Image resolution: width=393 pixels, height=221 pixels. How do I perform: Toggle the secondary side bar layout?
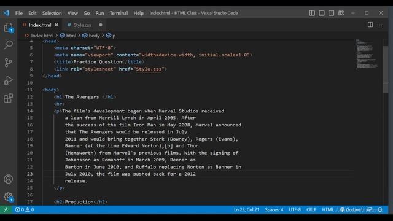tap(331, 13)
